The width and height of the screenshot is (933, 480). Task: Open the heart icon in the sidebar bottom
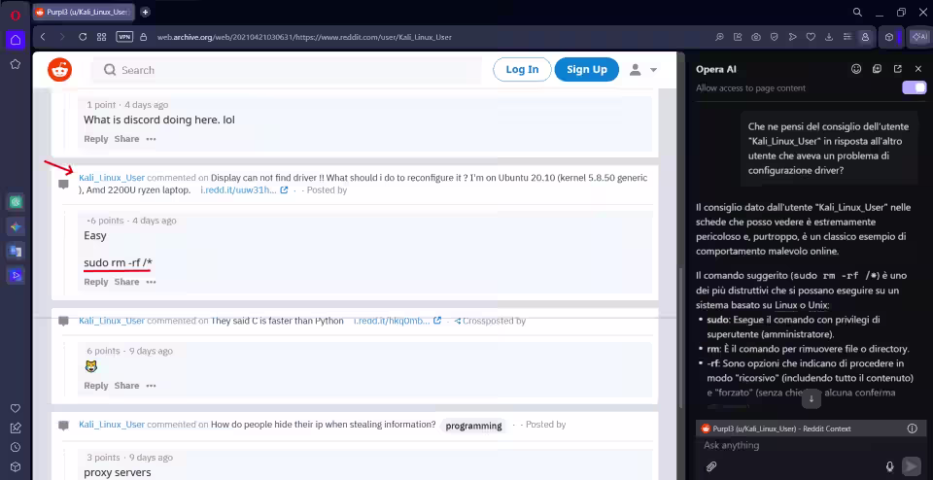(x=16, y=408)
